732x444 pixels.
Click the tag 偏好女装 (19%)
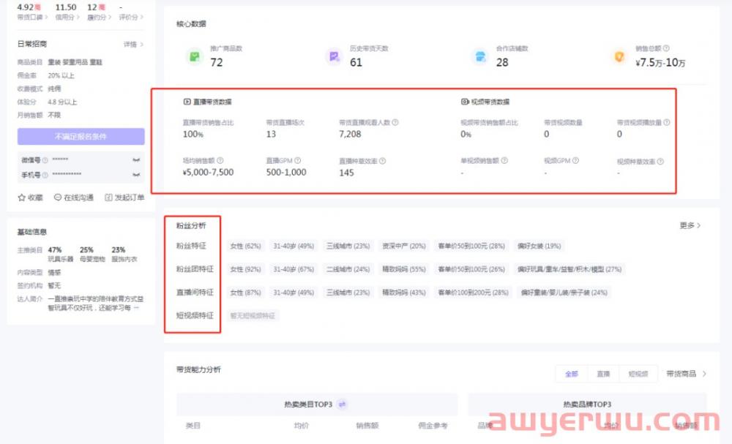click(539, 246)
